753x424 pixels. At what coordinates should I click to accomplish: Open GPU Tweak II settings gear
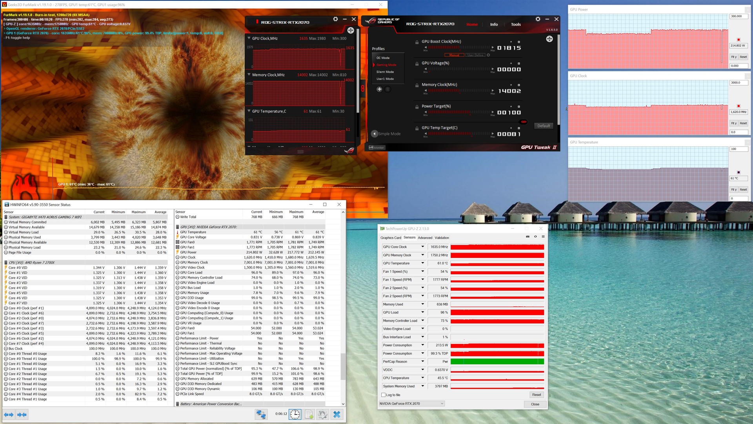[x=538, y=19]
